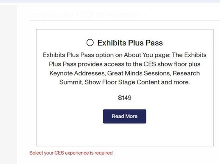Click the 'Select your CES experience is required' error
220x164 pixels.
71,153
